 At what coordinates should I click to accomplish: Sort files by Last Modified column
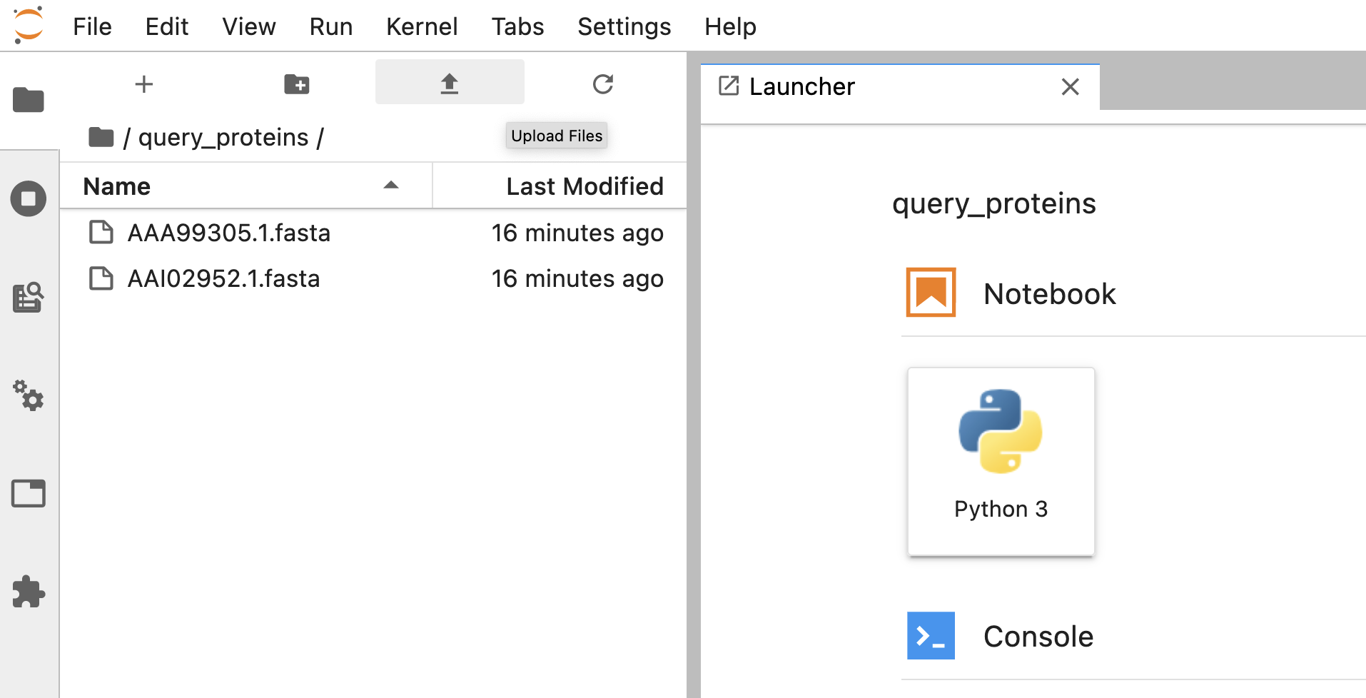click(x=584, y=186)
